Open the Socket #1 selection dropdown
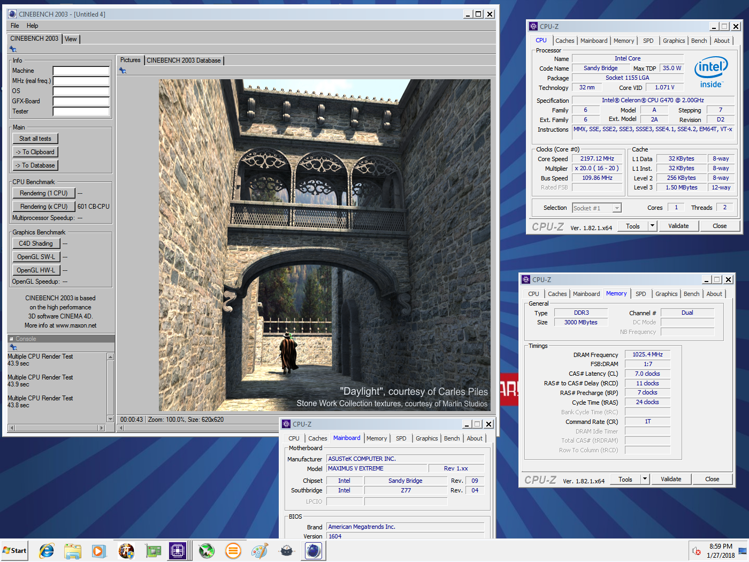 (617, 208)
